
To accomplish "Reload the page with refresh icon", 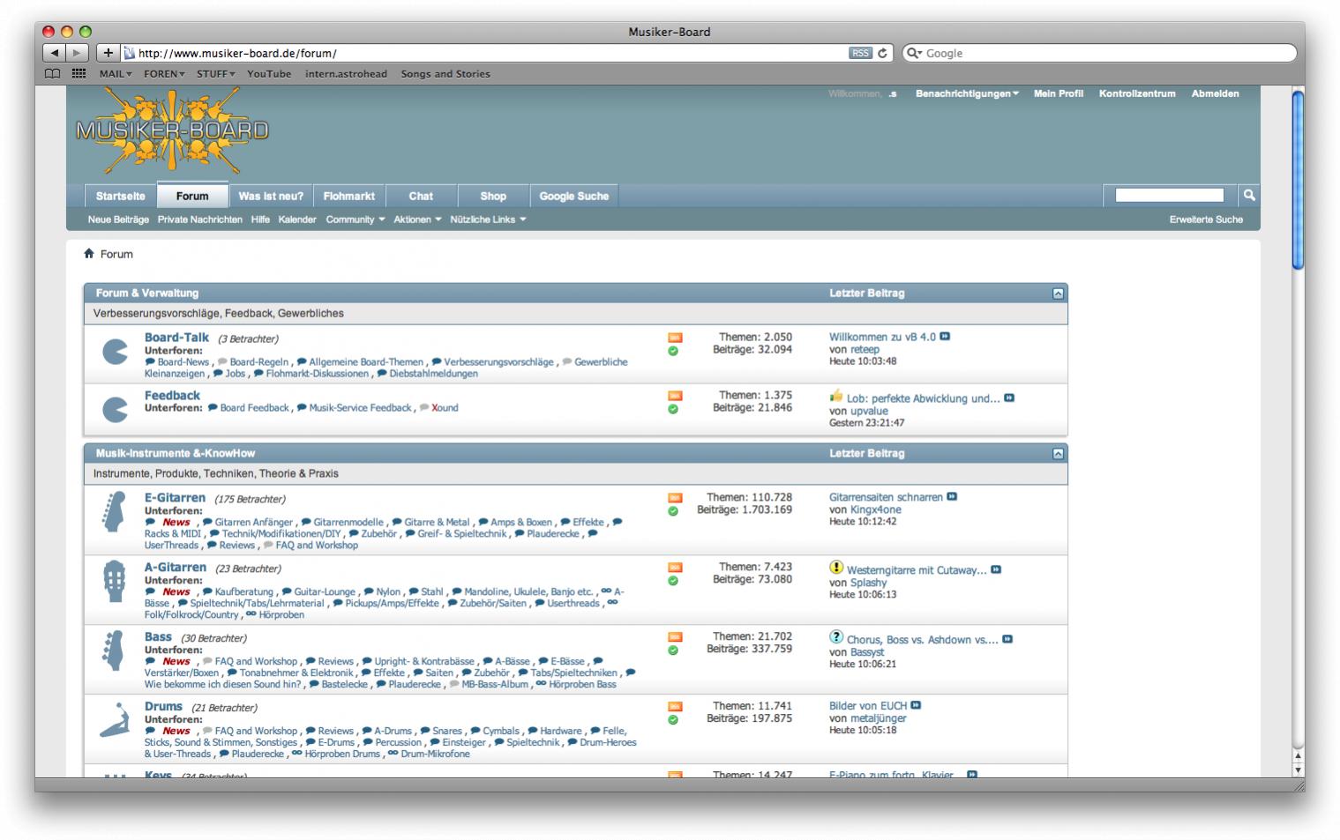I will tap(882, 53).
